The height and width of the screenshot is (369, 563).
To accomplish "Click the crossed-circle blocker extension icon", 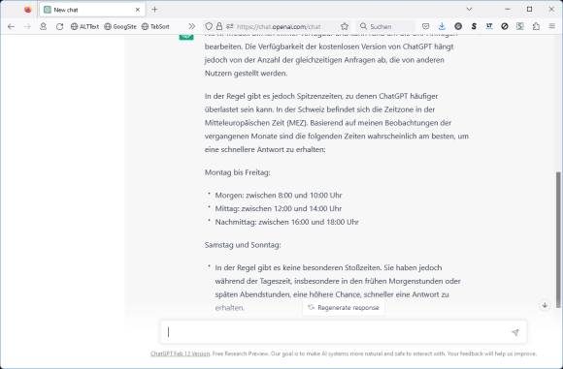I will pos(505,26).
